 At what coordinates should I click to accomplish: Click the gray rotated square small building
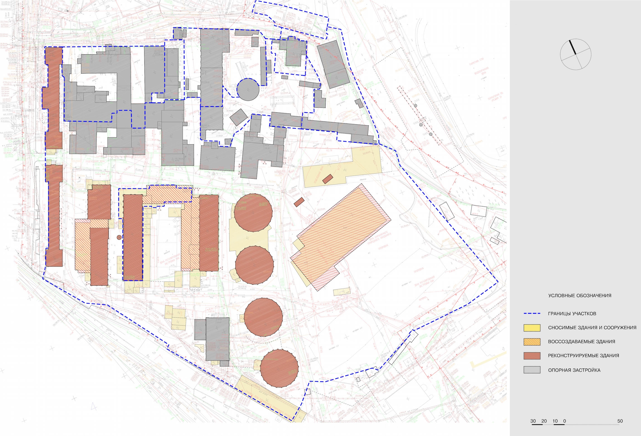pos(239,117)
